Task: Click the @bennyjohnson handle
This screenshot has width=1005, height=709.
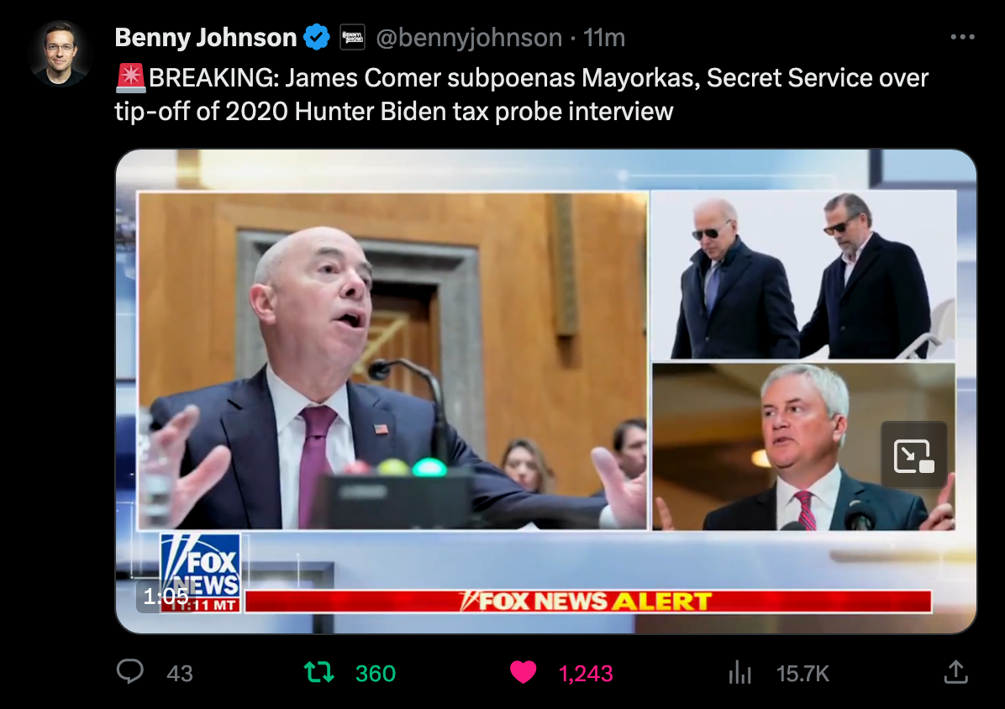Action: pyautogui.click(x=469, y=37)
